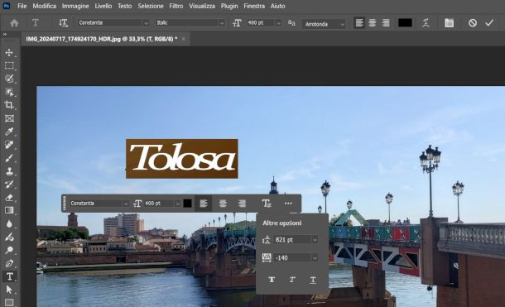
Task: Open the Filtro menu
Action: tap(176, 6)
